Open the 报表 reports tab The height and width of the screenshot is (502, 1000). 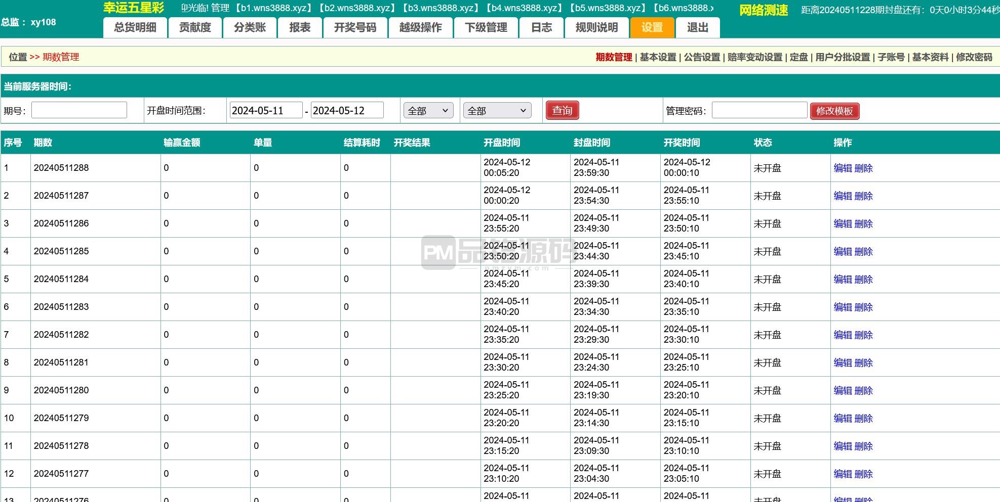(300, 28)
